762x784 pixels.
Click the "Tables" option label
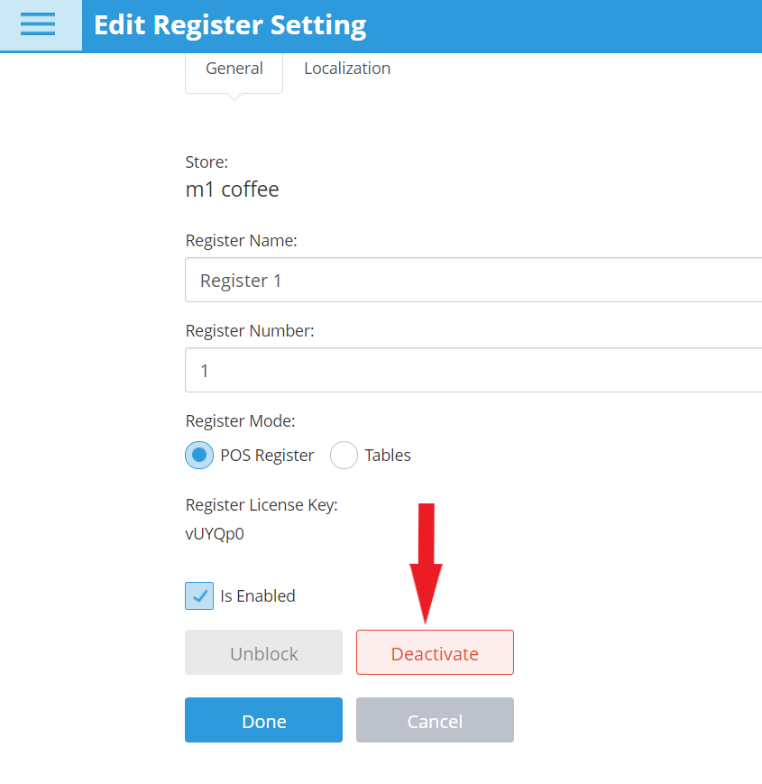pyautogui.click(x=388, y=456)
